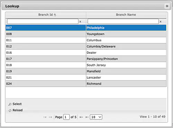Select the 021 Lancaster row

(86, 77)
